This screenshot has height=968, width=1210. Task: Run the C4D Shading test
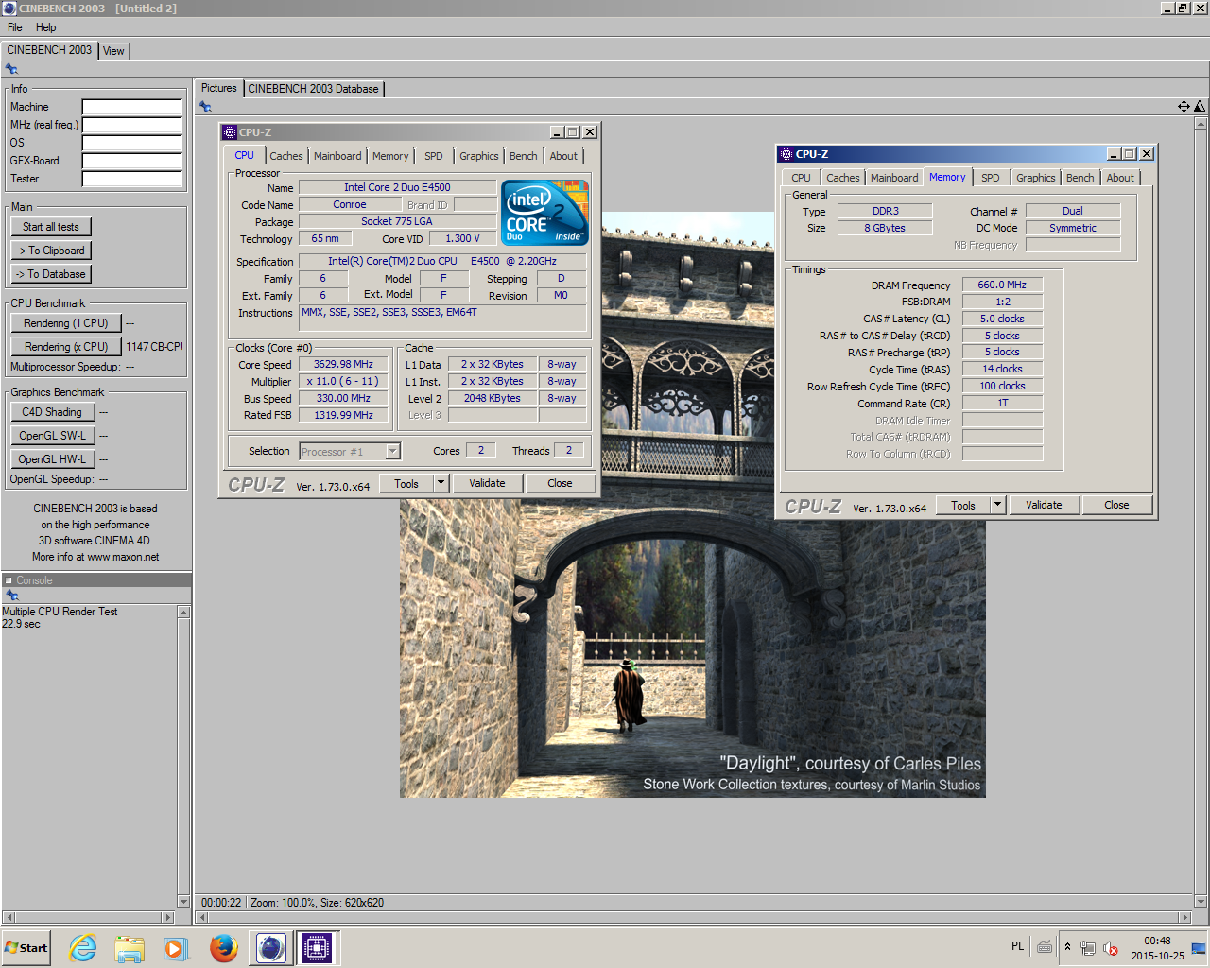tap(52, 412)
